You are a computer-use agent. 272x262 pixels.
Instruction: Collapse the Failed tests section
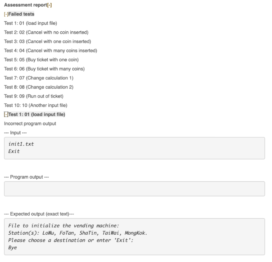click(x=6, y=14)
